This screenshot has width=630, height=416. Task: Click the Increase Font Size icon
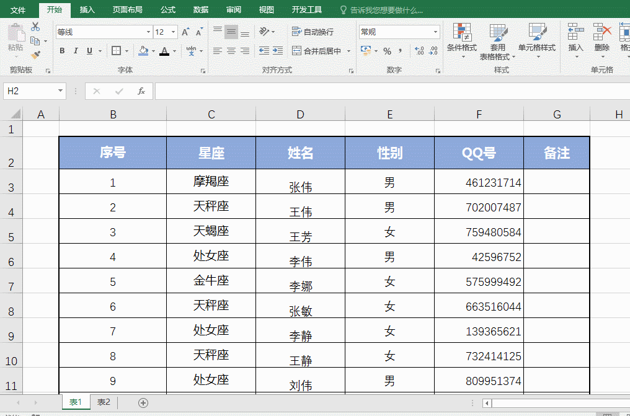(186, 32)
